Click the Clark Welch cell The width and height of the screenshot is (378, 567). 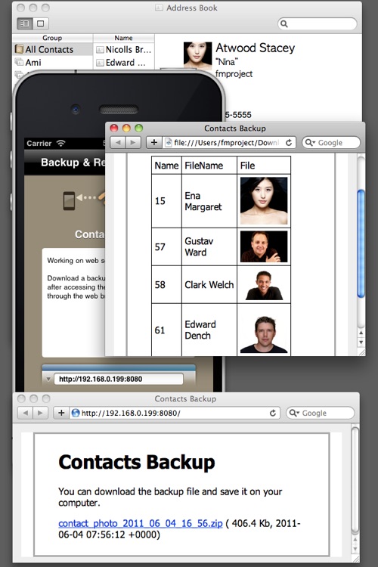tap(209, 285)
